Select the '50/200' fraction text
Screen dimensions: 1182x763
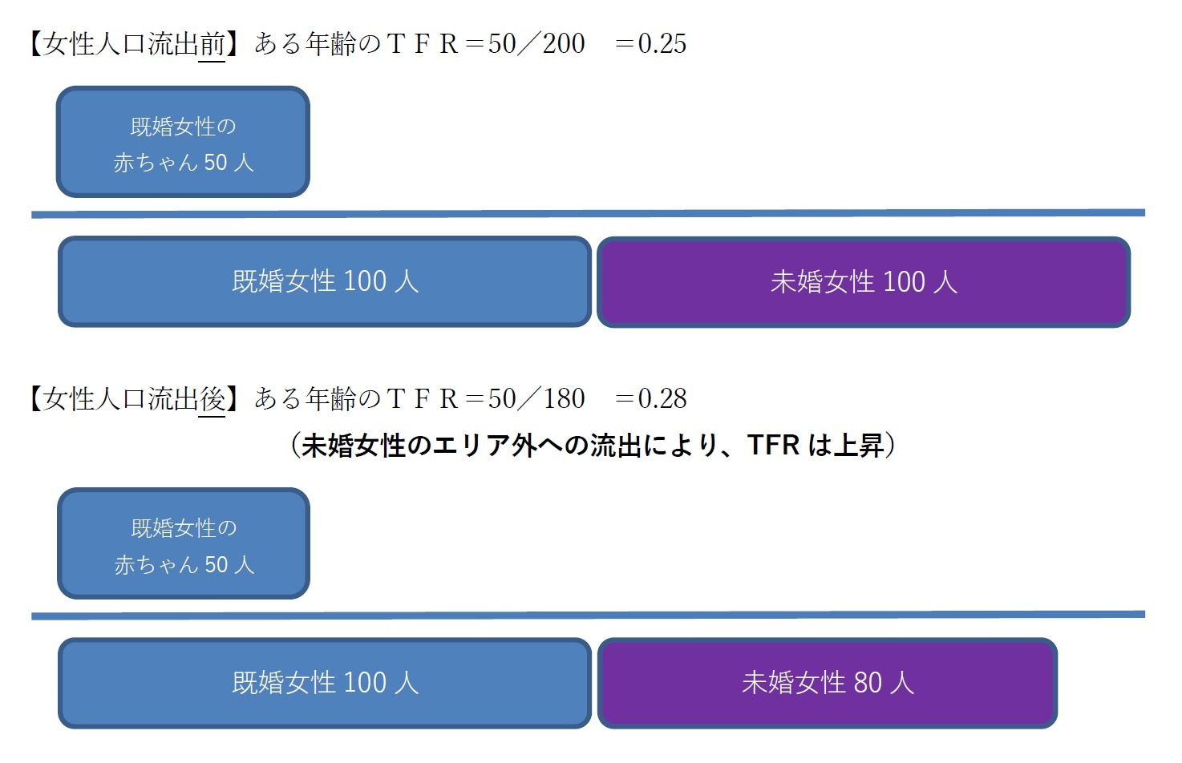point(536,44)
